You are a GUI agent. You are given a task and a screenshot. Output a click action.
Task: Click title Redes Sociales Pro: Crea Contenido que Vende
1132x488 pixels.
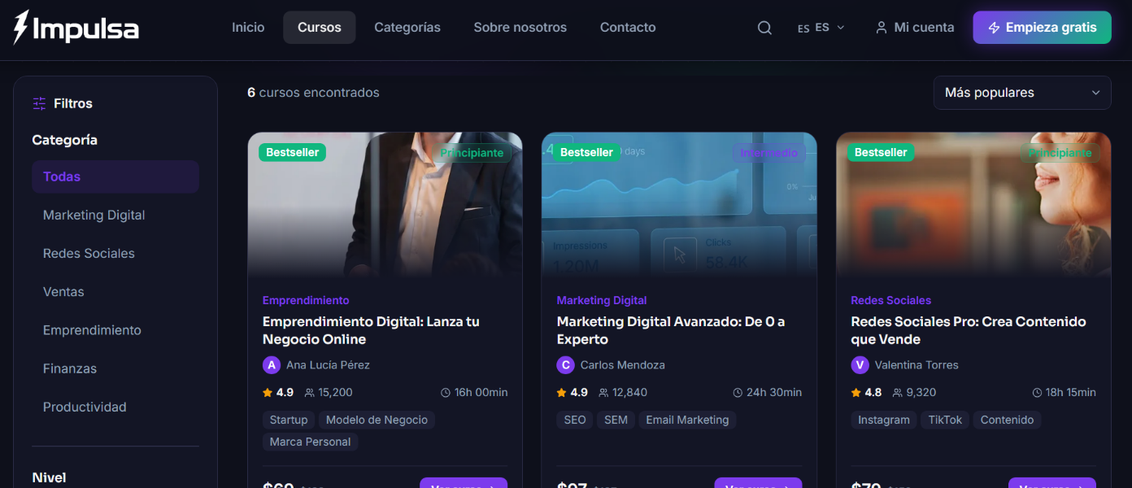[969, 330]
